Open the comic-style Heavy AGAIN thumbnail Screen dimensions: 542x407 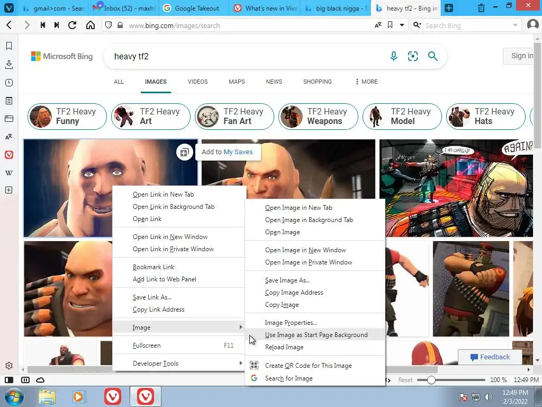(x=456, y=188)
